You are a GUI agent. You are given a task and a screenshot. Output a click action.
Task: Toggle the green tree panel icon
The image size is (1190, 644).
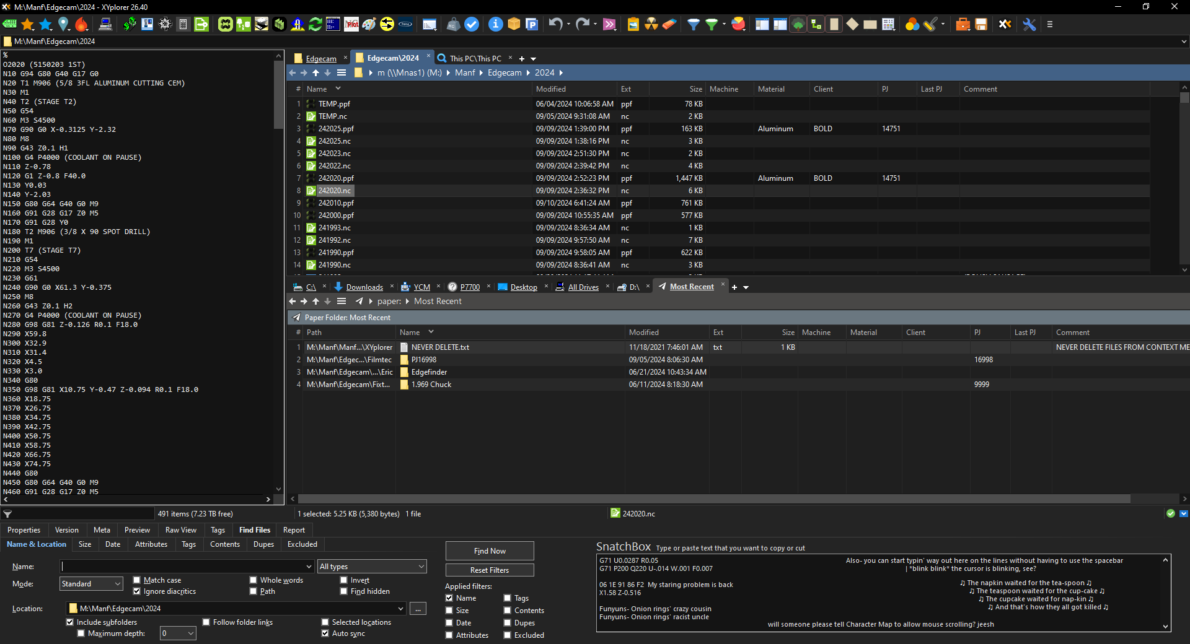pos(798,24)
